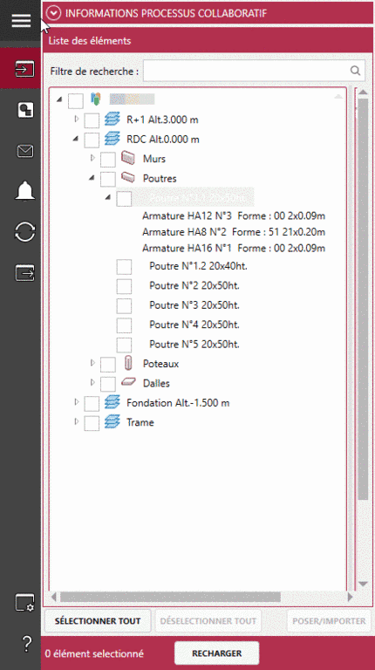Image resolution: width=375 pixels, height=670 pixels.
Task: Click the circular sync arrows icon
Action: pyautogui.click(x=24, y=231)
